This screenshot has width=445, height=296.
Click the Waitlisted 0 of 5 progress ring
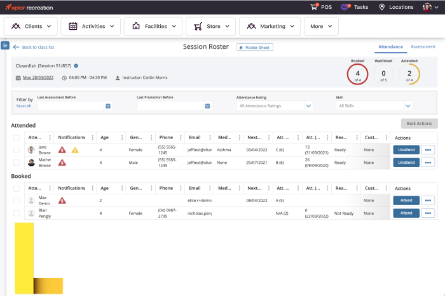tap(383, 74)
